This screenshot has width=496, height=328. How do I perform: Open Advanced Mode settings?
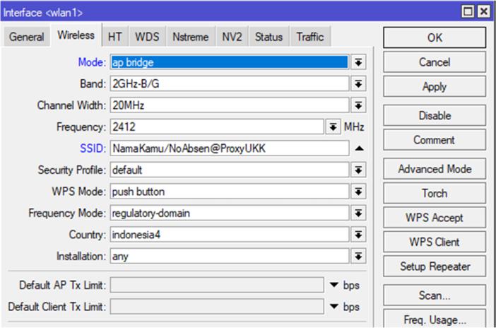click(x=434, y=169)
